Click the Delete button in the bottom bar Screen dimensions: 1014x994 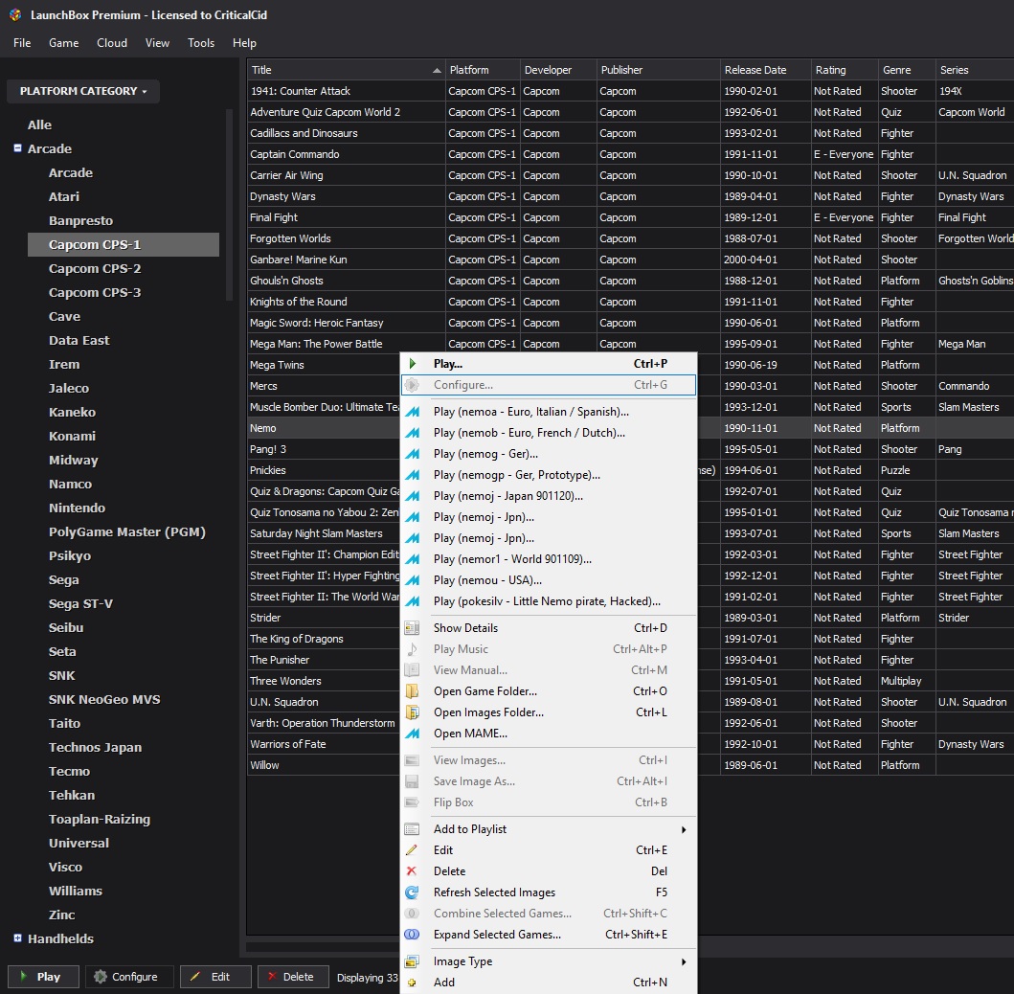coord(293,977)
